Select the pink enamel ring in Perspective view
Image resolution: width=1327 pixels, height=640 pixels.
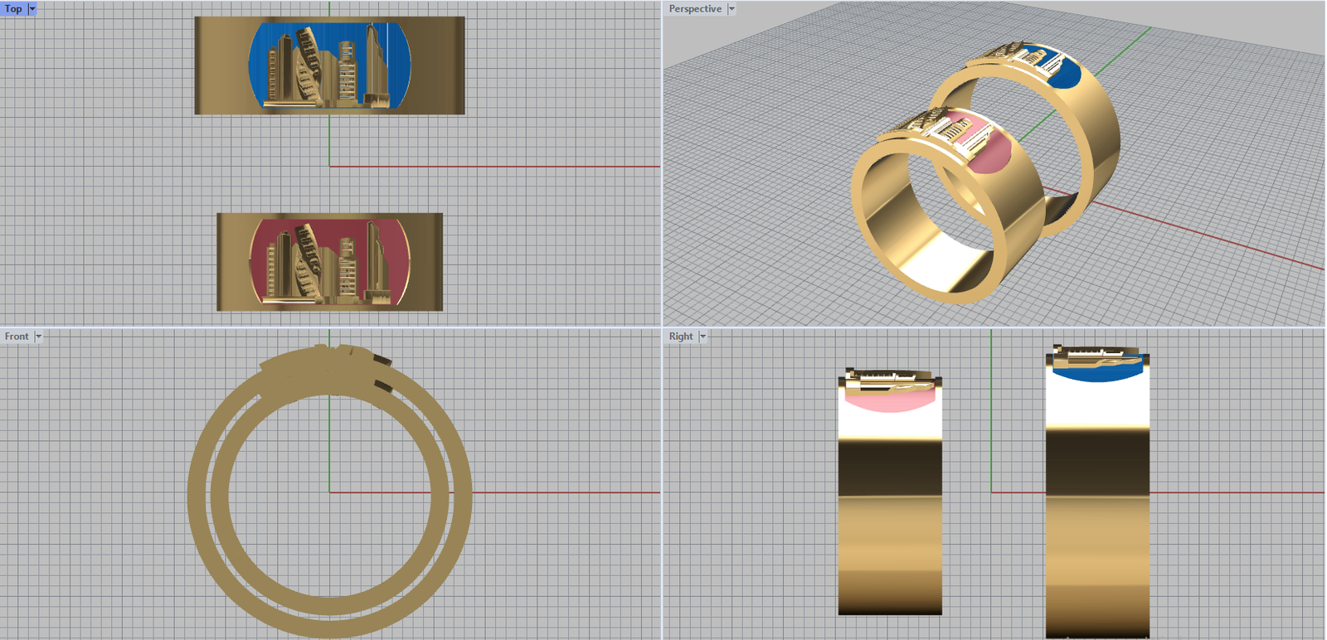click(x=991, y=153)
